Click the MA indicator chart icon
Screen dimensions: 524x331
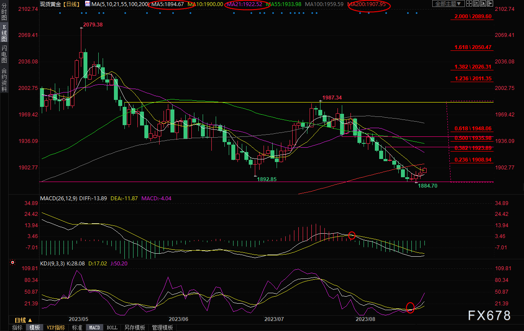pos(87,4)
